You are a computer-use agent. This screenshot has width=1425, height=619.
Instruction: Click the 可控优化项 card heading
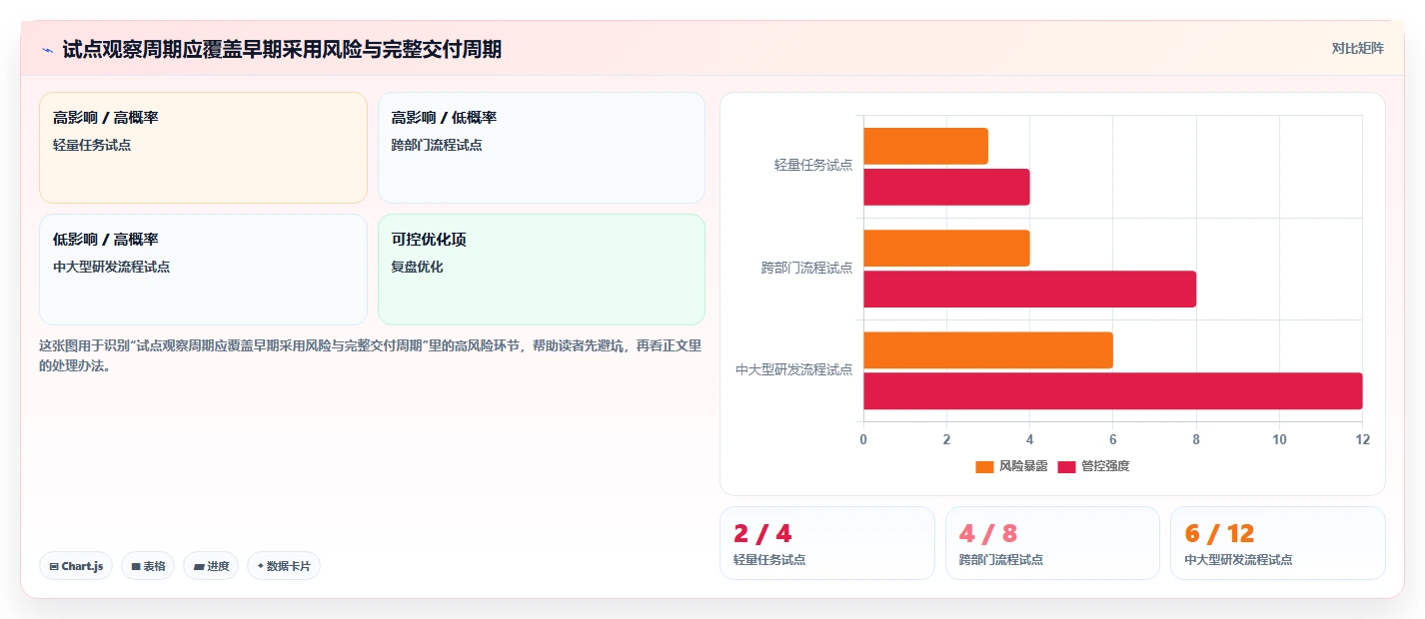429,240
